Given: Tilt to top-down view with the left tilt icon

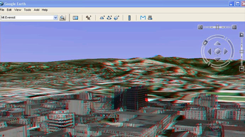Looking at the screenshot, I should point(200,27).
